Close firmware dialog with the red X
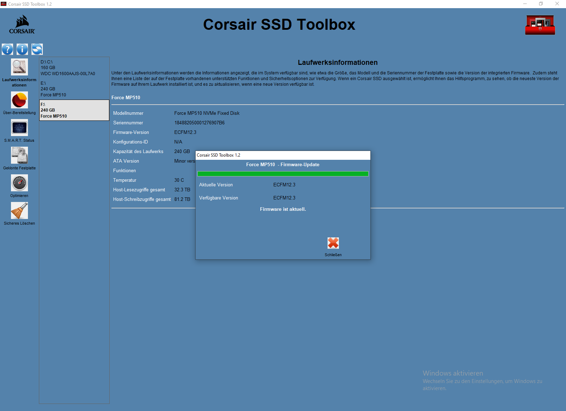The image size is (566, 411). click(x=333, y=243)
